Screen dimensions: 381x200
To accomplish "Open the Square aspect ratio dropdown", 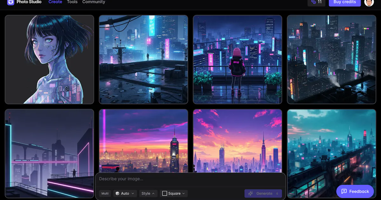I will tap(174, 194).
